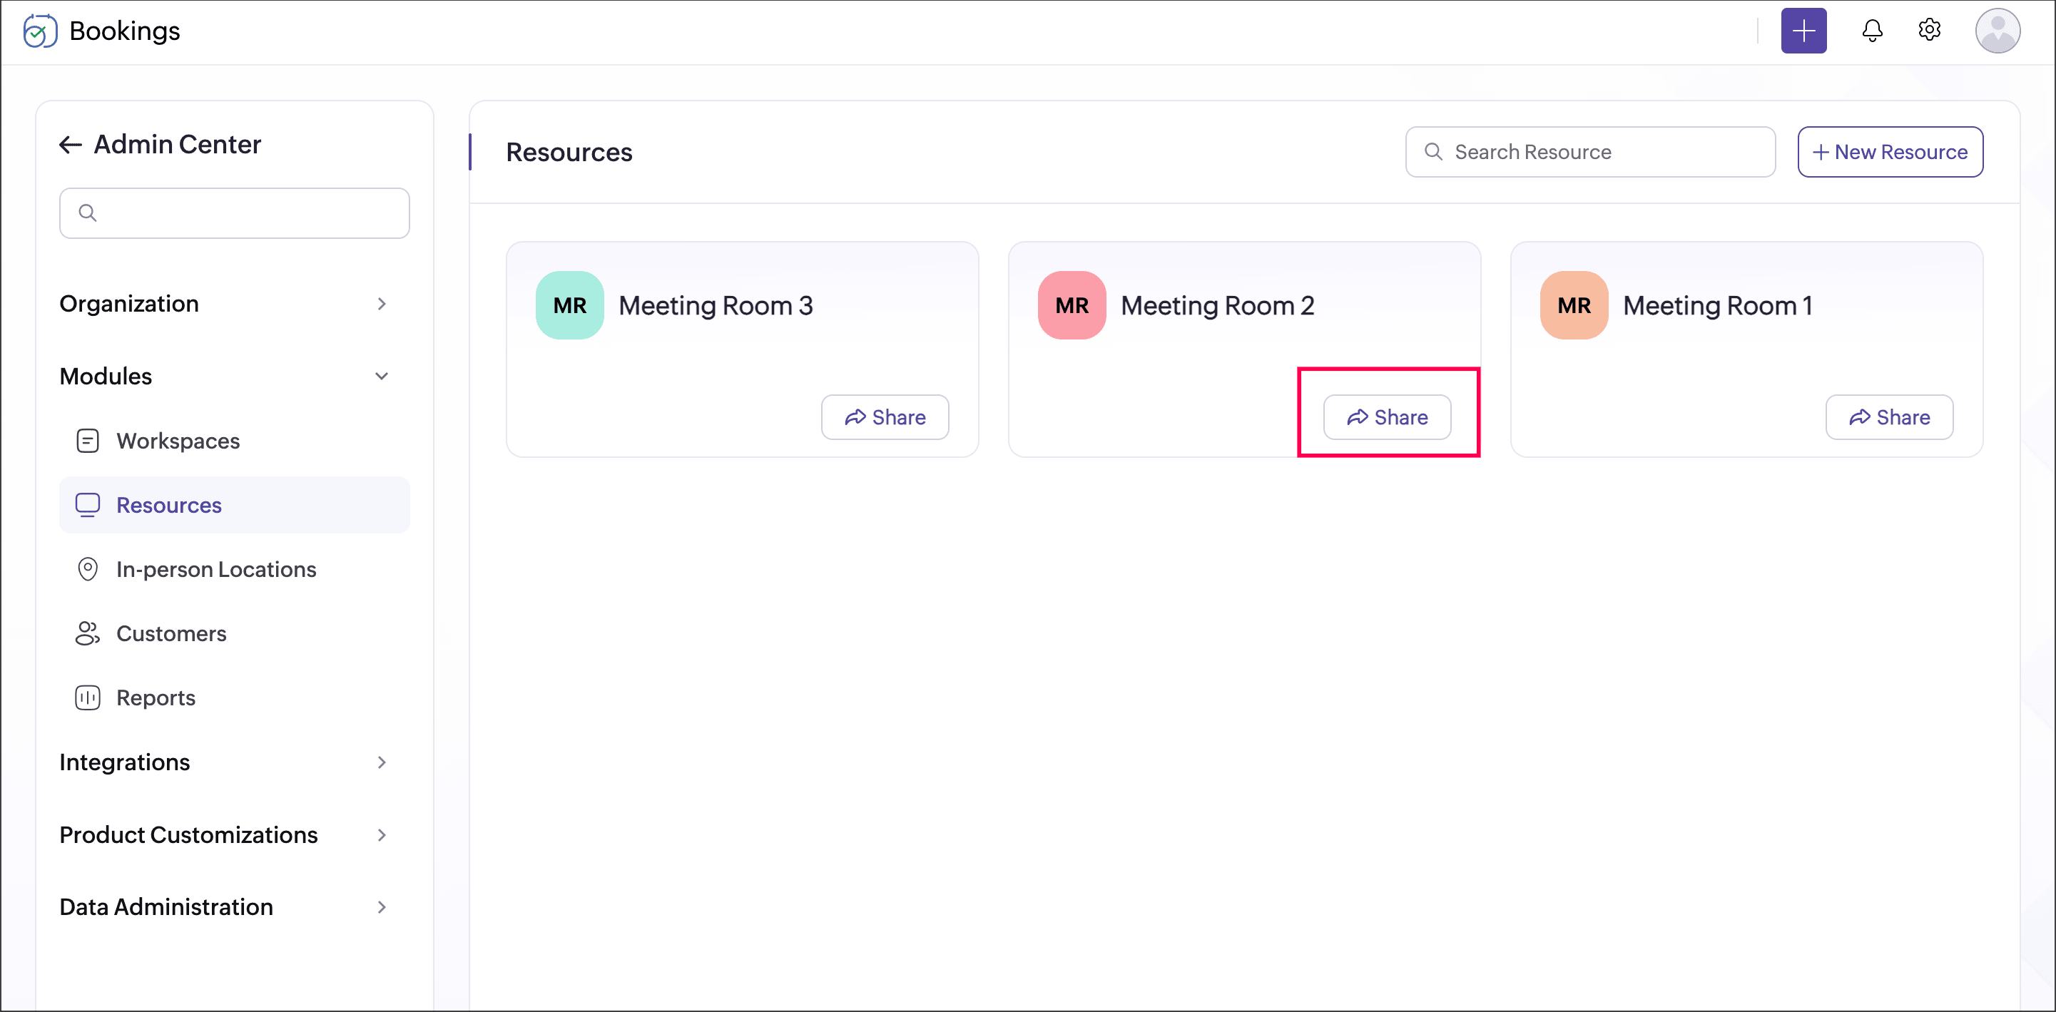Click the Resources page heading
Image resolution: width=2056 pixels, height=1012 pixels.
point(569,153)
